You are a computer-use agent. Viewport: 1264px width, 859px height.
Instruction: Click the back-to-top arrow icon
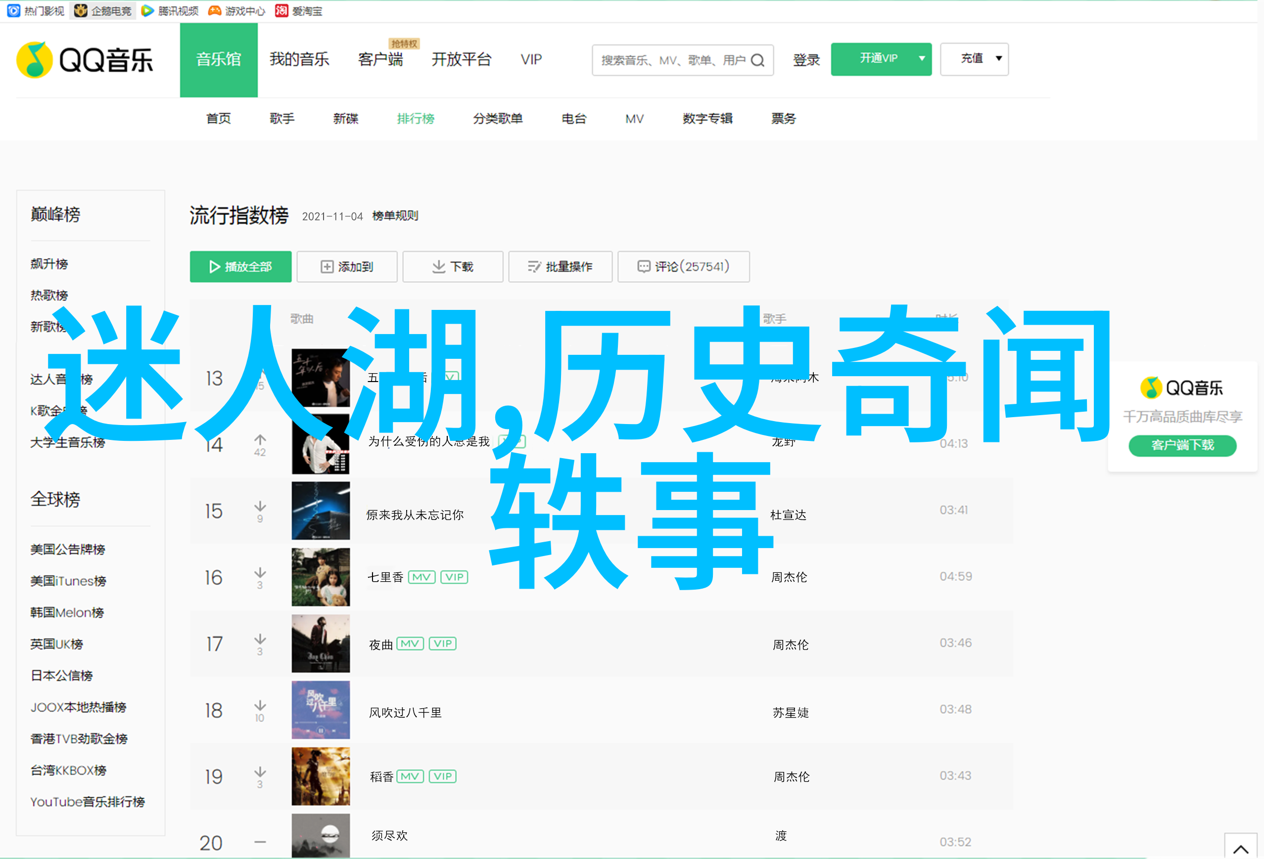tap(1241, 849)
